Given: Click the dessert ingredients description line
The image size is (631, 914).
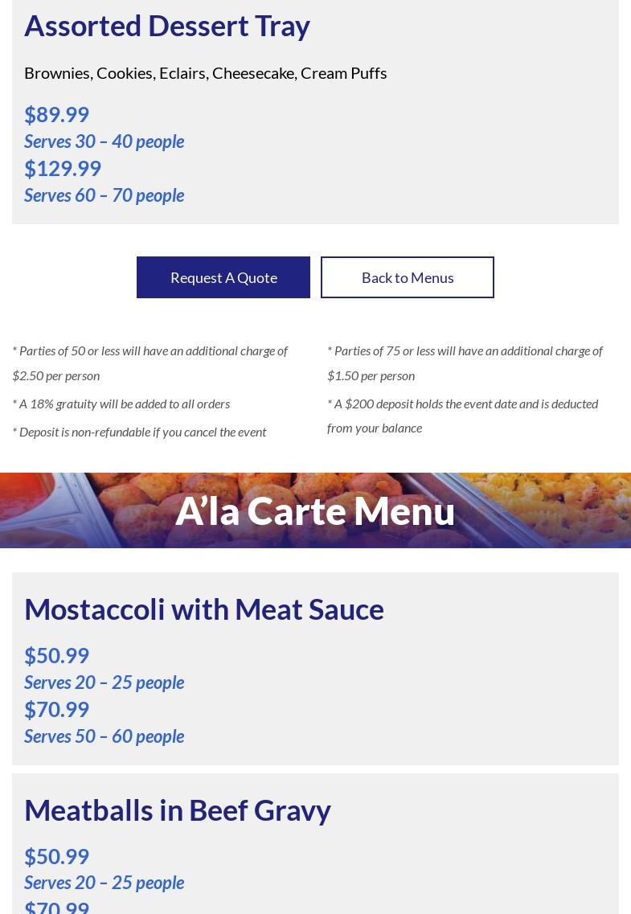Looking at the screenshot, I should click(x=205, y=72).
